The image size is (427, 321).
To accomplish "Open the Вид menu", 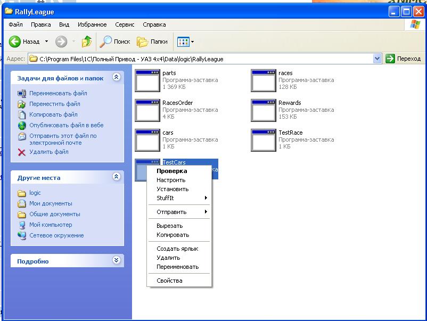I will [64, 24].
